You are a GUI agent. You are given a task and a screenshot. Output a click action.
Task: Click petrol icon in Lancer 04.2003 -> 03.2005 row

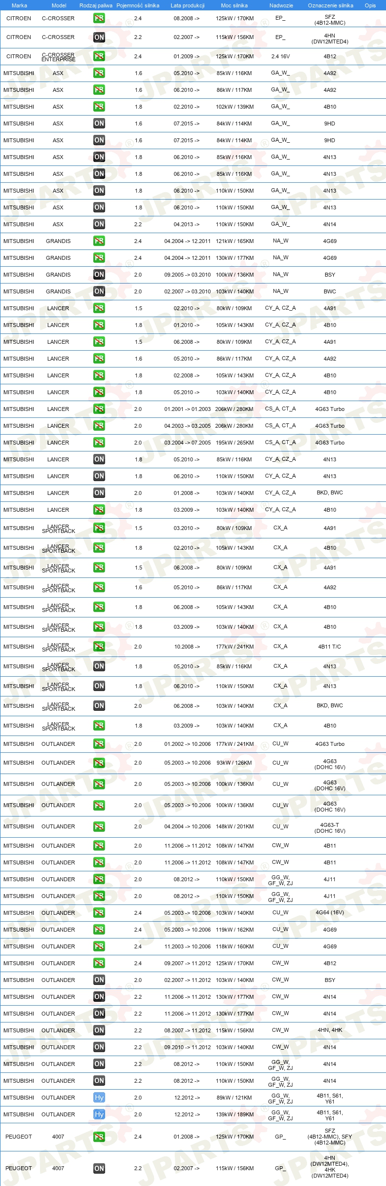[x=99, y=426]
